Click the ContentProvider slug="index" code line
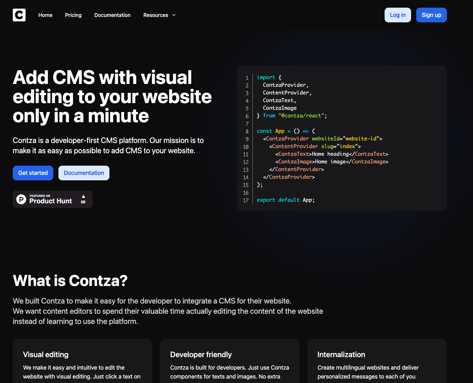This screenshot has height=383, width=473. pos(315,146)
